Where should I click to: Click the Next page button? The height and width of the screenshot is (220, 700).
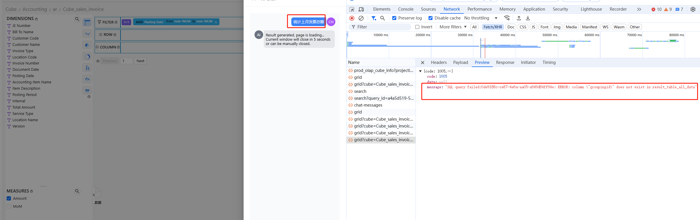click(140, 61)
